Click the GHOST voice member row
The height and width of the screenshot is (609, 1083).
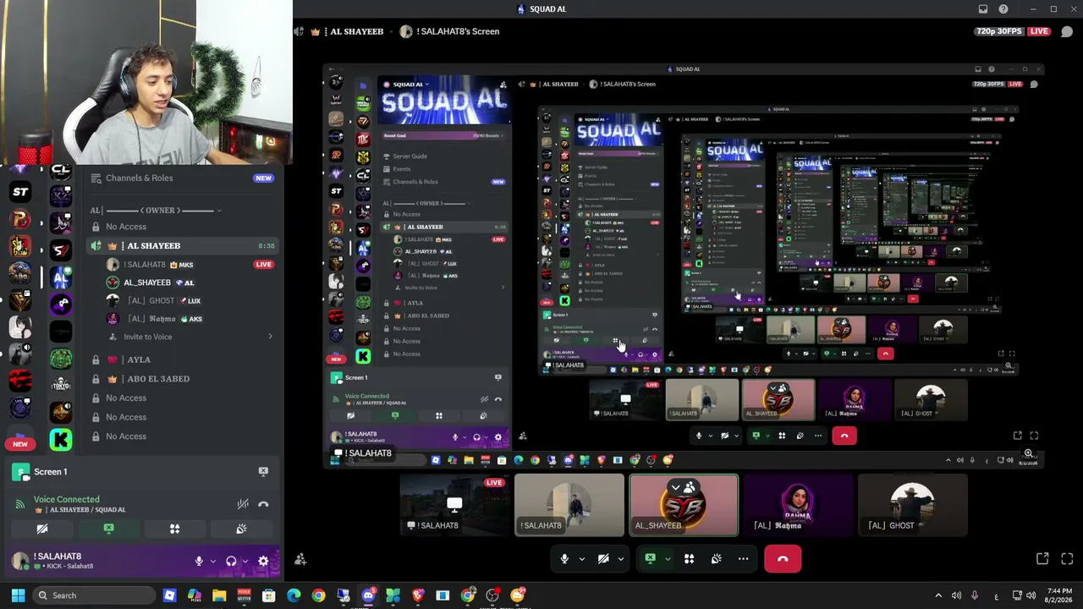coord(191,301)
